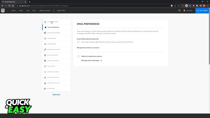Open the Subscriptions sidebar item
Viewport: 210px width, 118px height.
(x=56, y=44)
